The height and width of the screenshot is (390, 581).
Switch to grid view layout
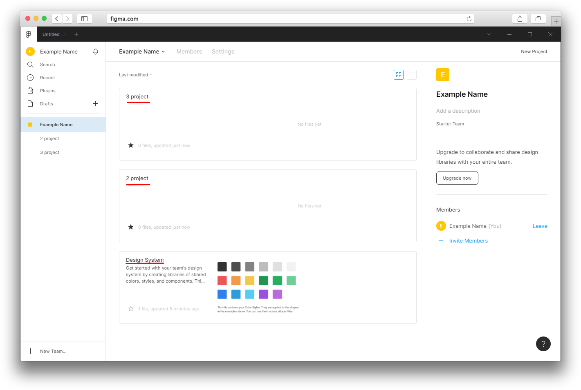[x=399, y=75]
